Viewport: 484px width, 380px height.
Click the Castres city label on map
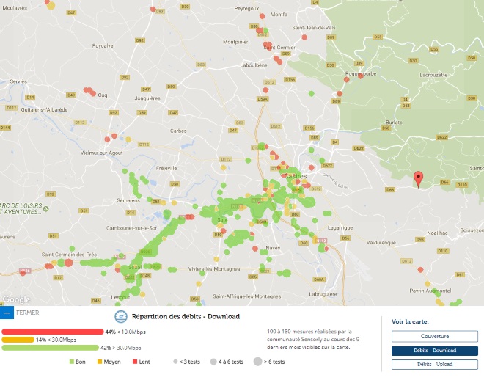pos(296,177)
